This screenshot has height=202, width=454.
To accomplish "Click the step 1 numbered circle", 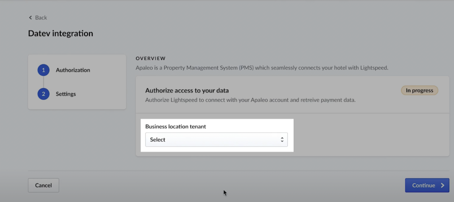I will pos(43,70).
